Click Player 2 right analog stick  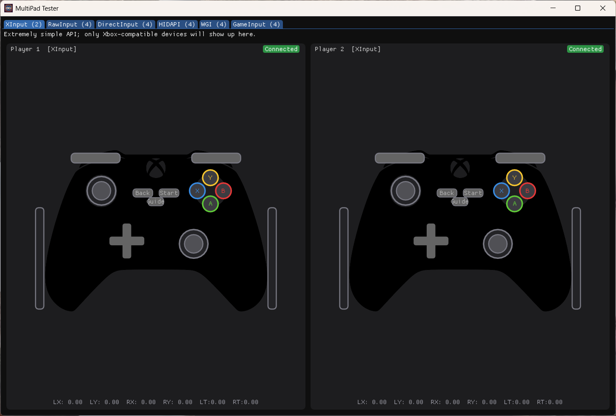click(498, 244)
